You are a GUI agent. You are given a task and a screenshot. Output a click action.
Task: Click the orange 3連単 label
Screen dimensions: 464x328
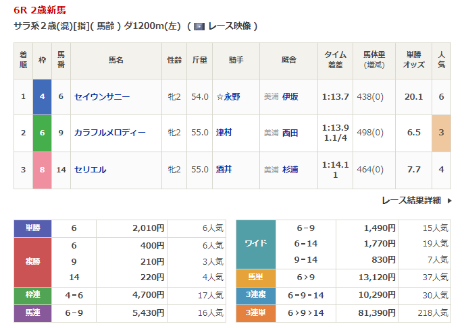click(256, 313)
